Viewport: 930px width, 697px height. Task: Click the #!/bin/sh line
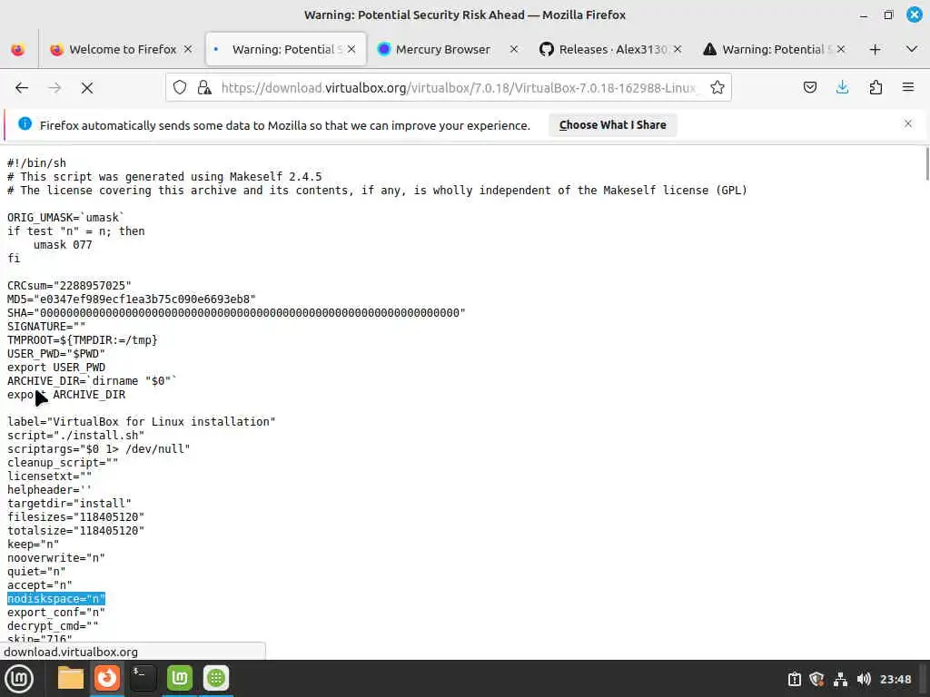pyautogui.click(x=36, y=163)
